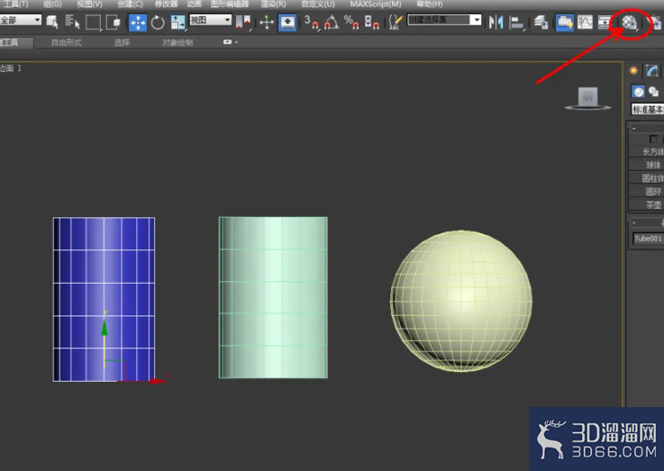Enable the AutoGrid checkbox
This screenshot has width=664, height=471.
click(x=653, y=140)
